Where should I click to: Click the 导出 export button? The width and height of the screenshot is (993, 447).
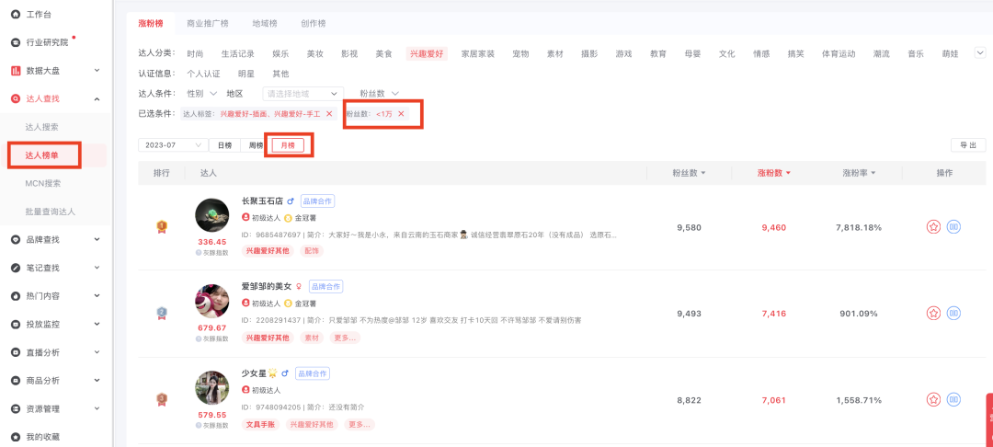pos(967,145)
